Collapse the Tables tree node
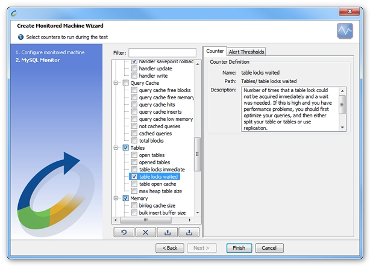370x266 pixels. (116, 147)
